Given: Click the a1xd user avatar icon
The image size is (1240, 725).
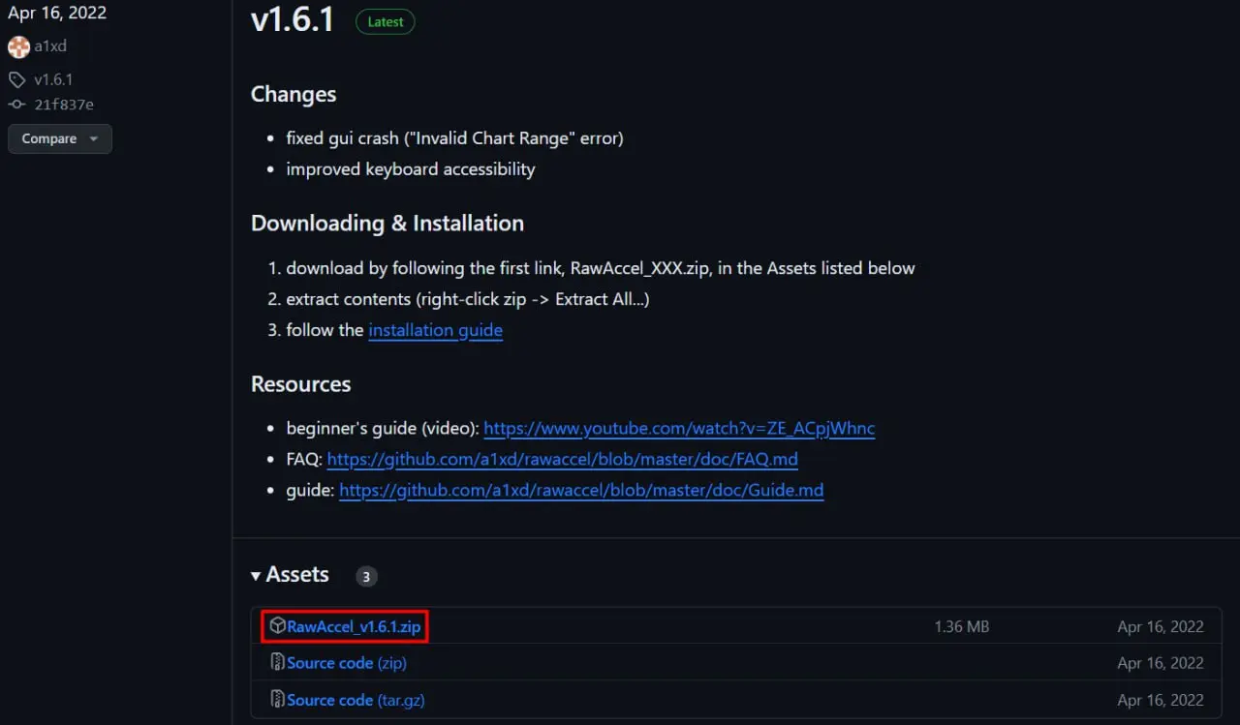Looking at the screenshot, I should pos(18,46).
